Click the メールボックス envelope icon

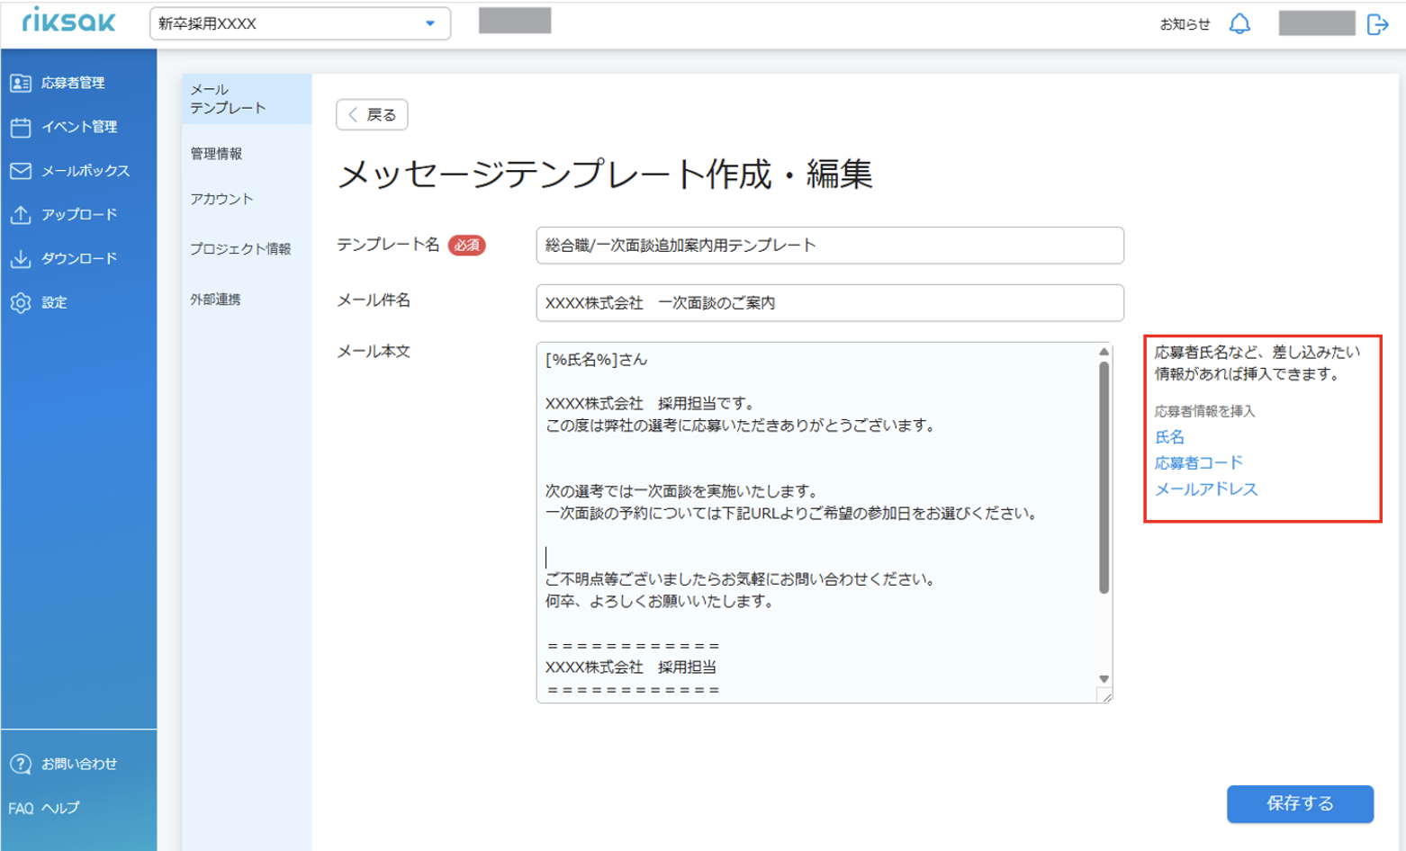pyautogui.click(x=21, y=171)
